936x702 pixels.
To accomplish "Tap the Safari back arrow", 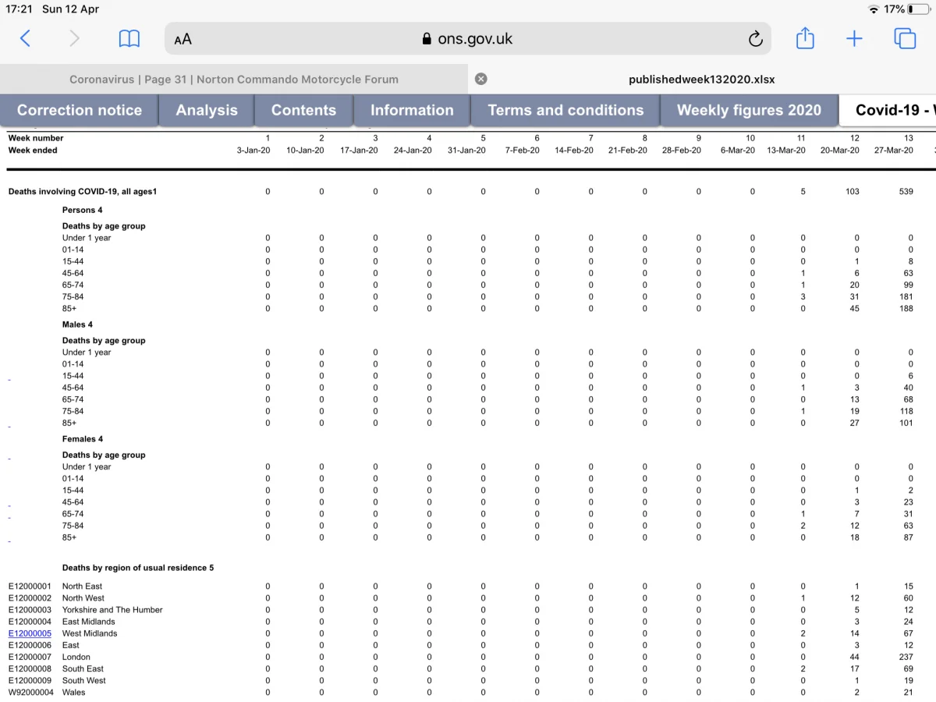I will 25,38.
